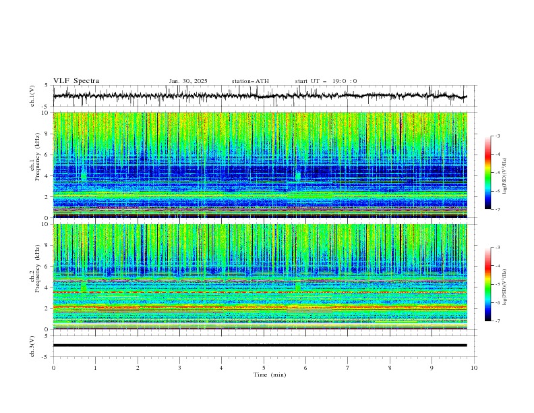
Task: Click the "0" kHz tick on ch.2 frequency axis
Action: (x=48, y=329)
